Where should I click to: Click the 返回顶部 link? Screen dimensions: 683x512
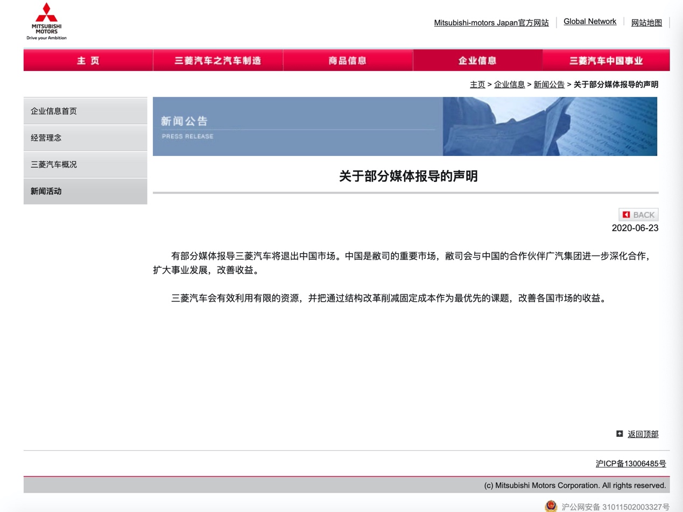[x=643, y=434]
